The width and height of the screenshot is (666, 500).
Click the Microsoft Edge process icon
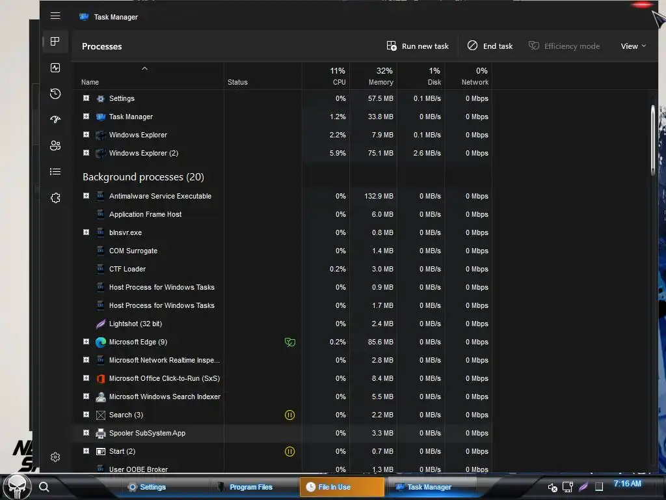101,342
